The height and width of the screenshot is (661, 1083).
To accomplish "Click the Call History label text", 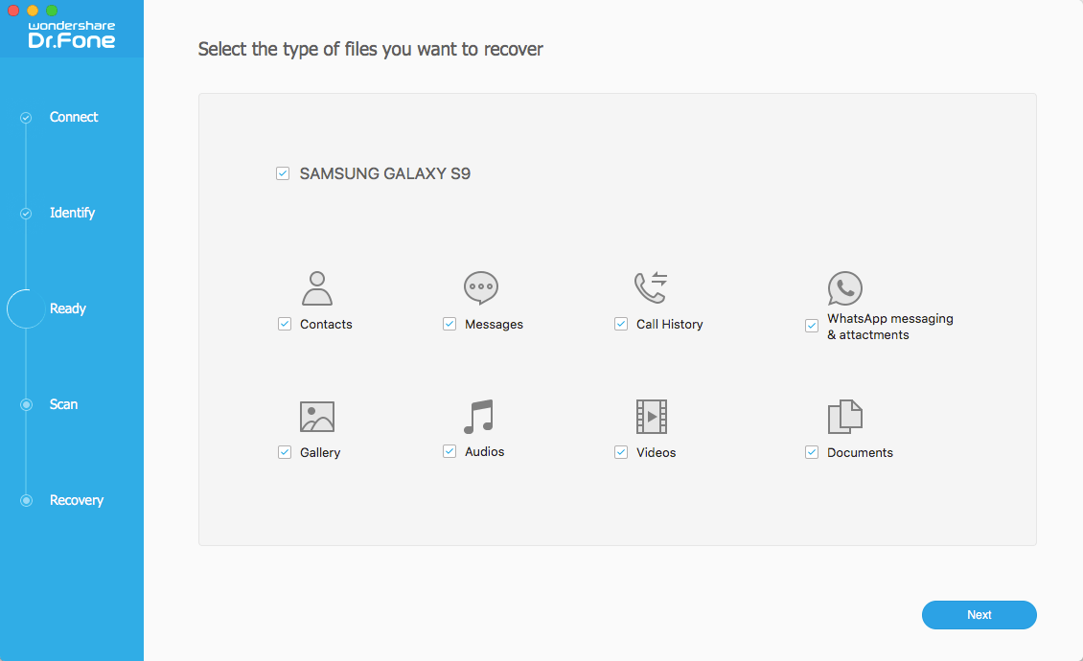I will [669, 324].
